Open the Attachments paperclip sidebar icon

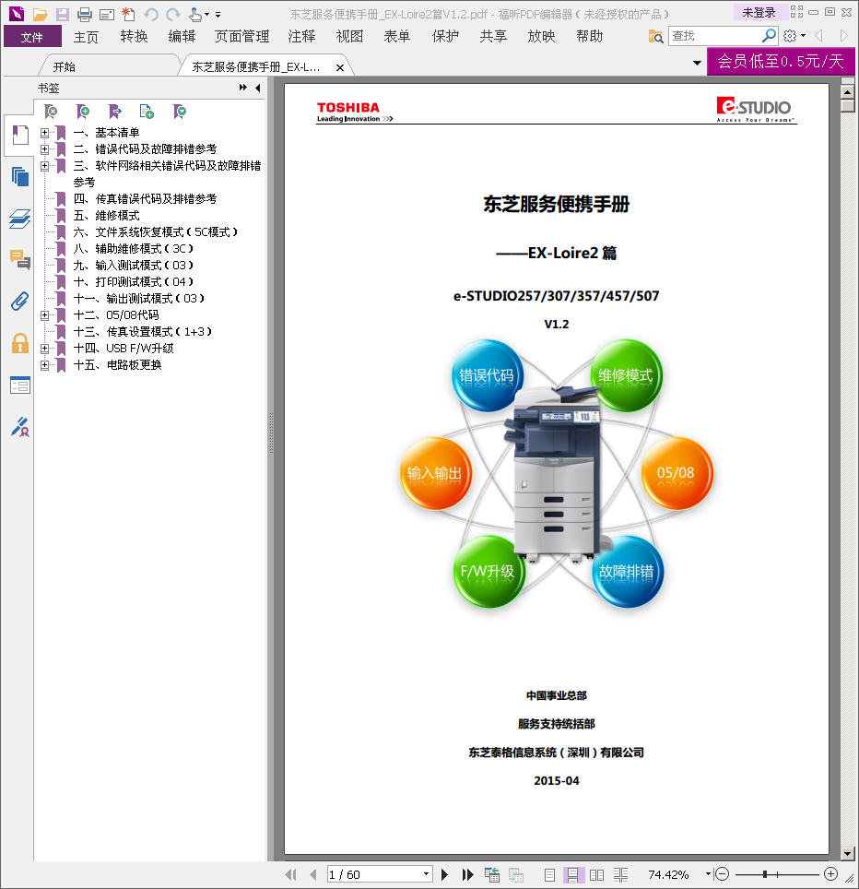click(x=20, y=301)
